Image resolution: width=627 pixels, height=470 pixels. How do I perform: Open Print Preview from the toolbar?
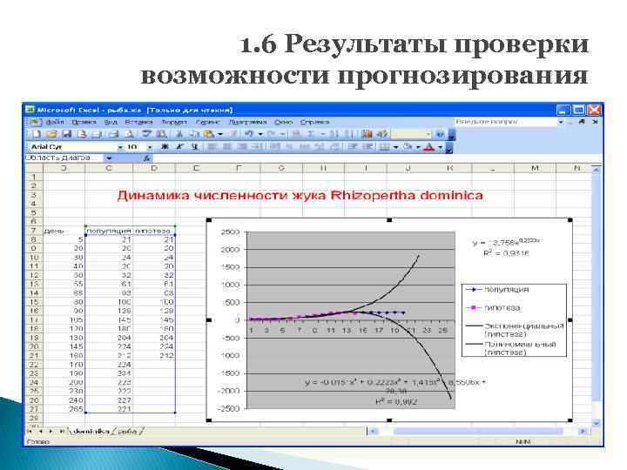[129, 134]
